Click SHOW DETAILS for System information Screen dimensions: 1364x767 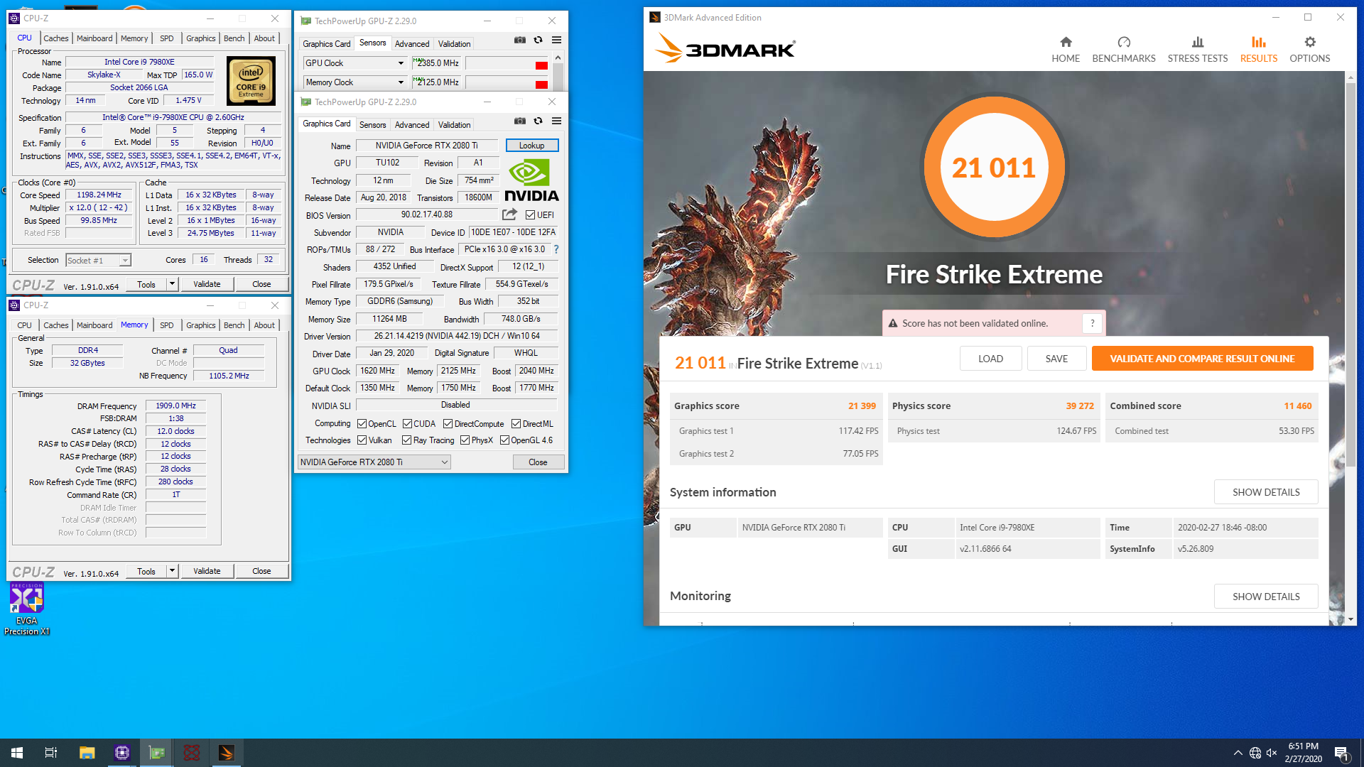click(x=1266, y=492)
